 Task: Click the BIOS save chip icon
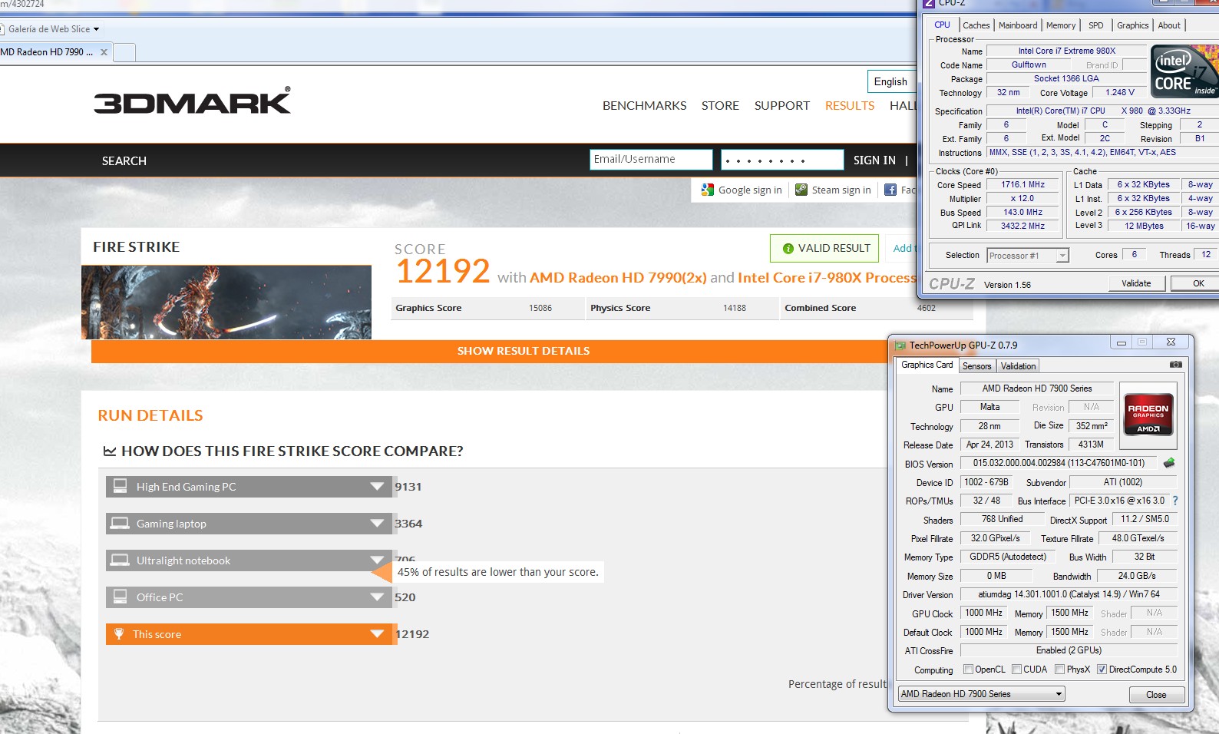(1169, 463)
